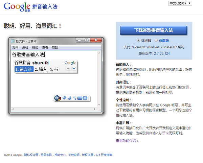Open the soft keyboard icon on IME toolbar
Image resolution: width=203 pixels, height=163 pixels.
[80, 98]
